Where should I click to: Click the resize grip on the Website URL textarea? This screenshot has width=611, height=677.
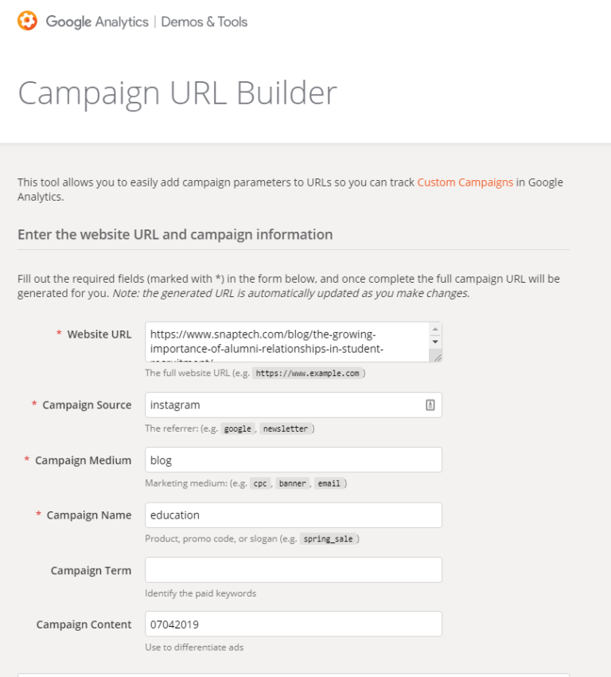[x=438, y=357]
